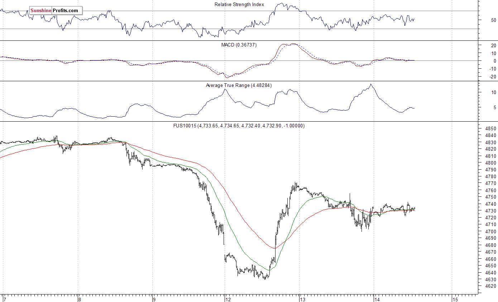Click the date label 15 on time axis
498x302 pixels.
(455, 299)
